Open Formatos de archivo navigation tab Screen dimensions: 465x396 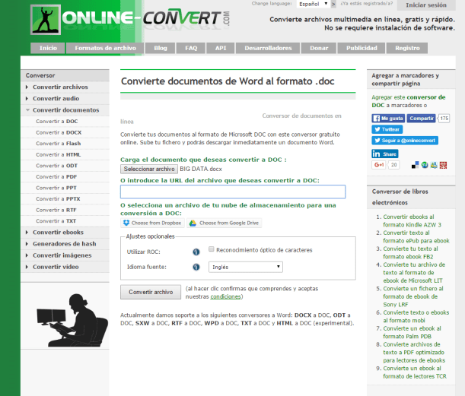pyautogui.click(x=105, y=48)
